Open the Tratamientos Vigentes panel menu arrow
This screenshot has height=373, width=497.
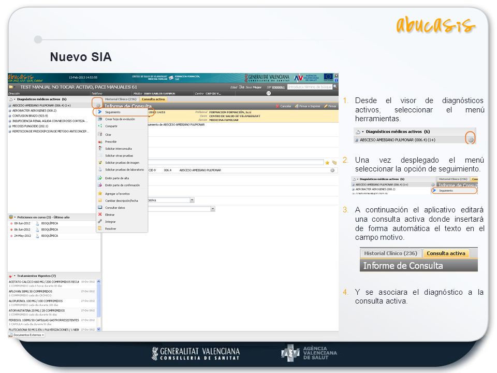point(14,276)
